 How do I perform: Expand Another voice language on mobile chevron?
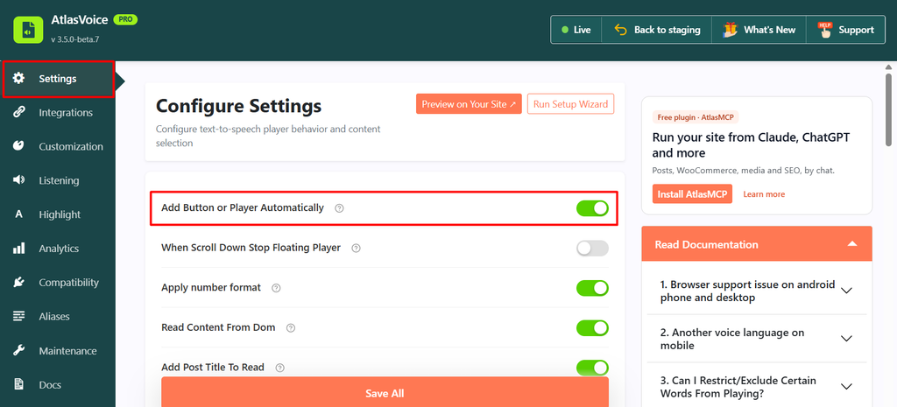click(847, 339)
